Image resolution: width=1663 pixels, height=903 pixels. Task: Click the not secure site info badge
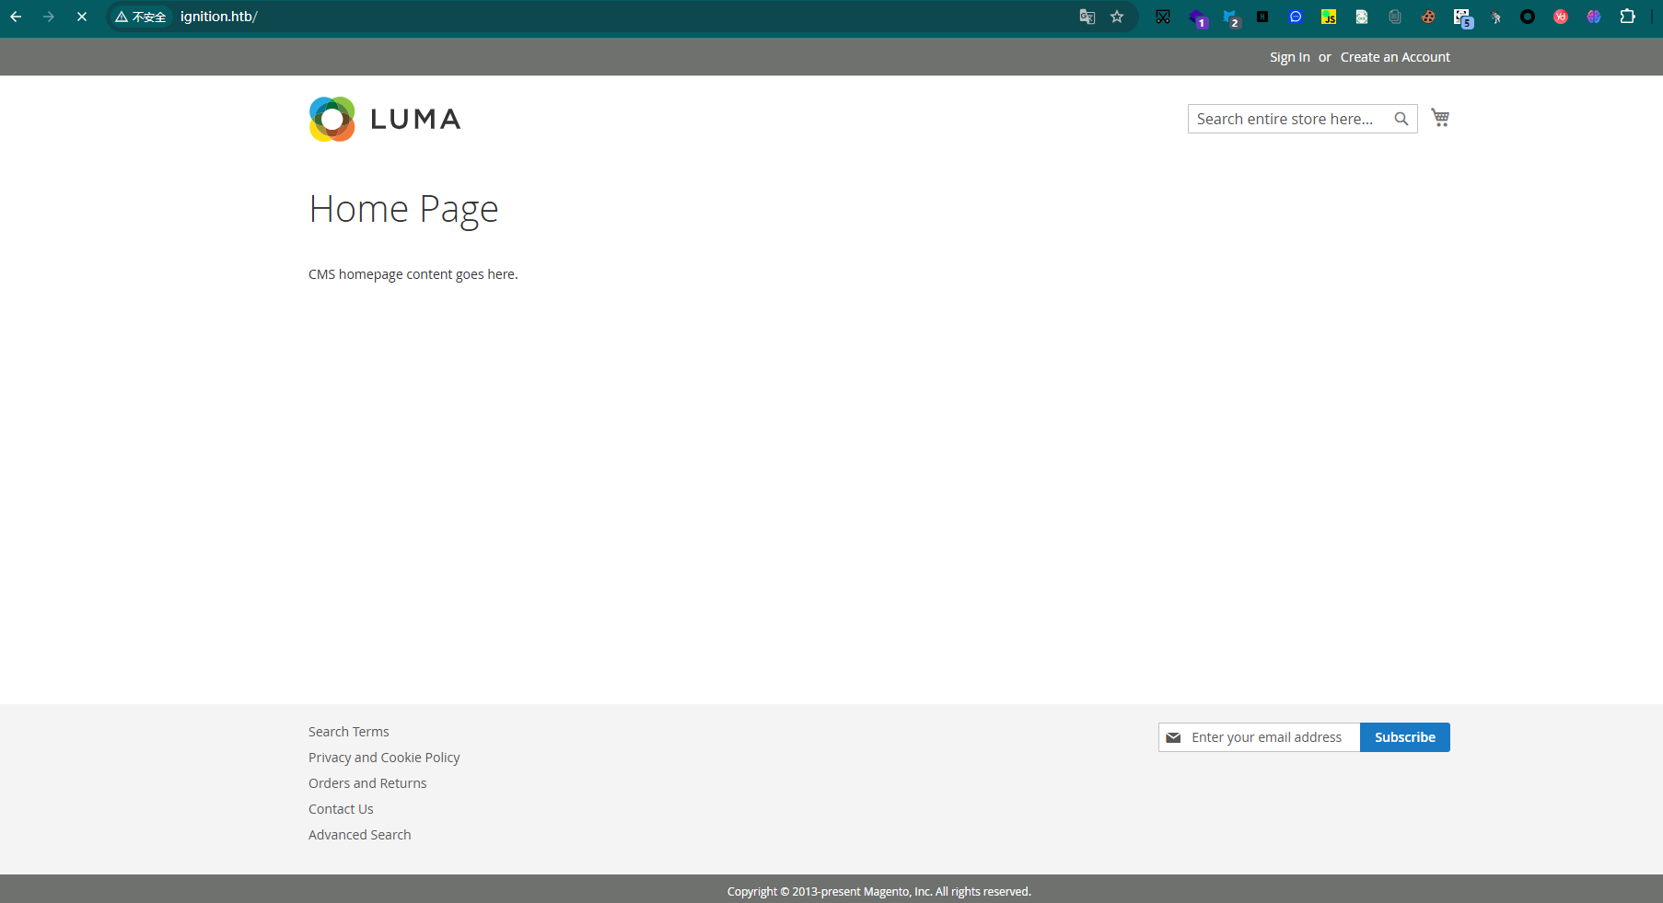[141, 17]
